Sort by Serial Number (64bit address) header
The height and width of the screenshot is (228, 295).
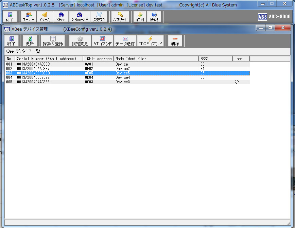pyautogui.click(x=49, y=59)
